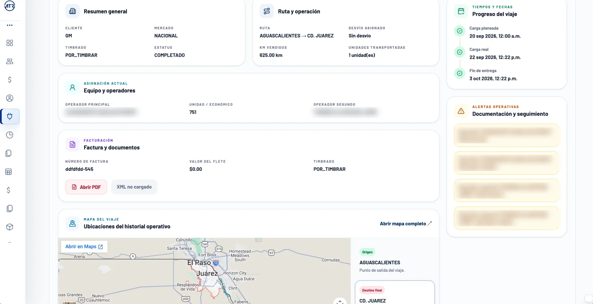Open the pie chart icon in the sidebar
This screenshot has height=304, width=593.
10,135
